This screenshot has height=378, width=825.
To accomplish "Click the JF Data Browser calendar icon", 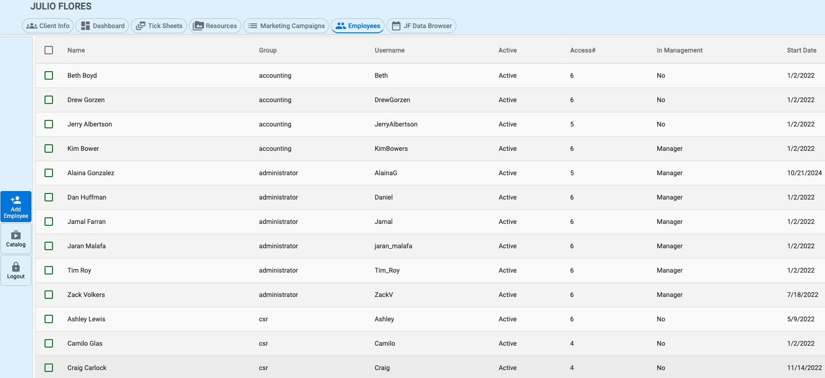I will tap(396, 26).
